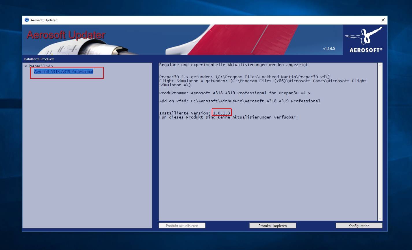
Task: Click the 'keine Aktualisierungen verfügbar' message
Action: point(229,117)
